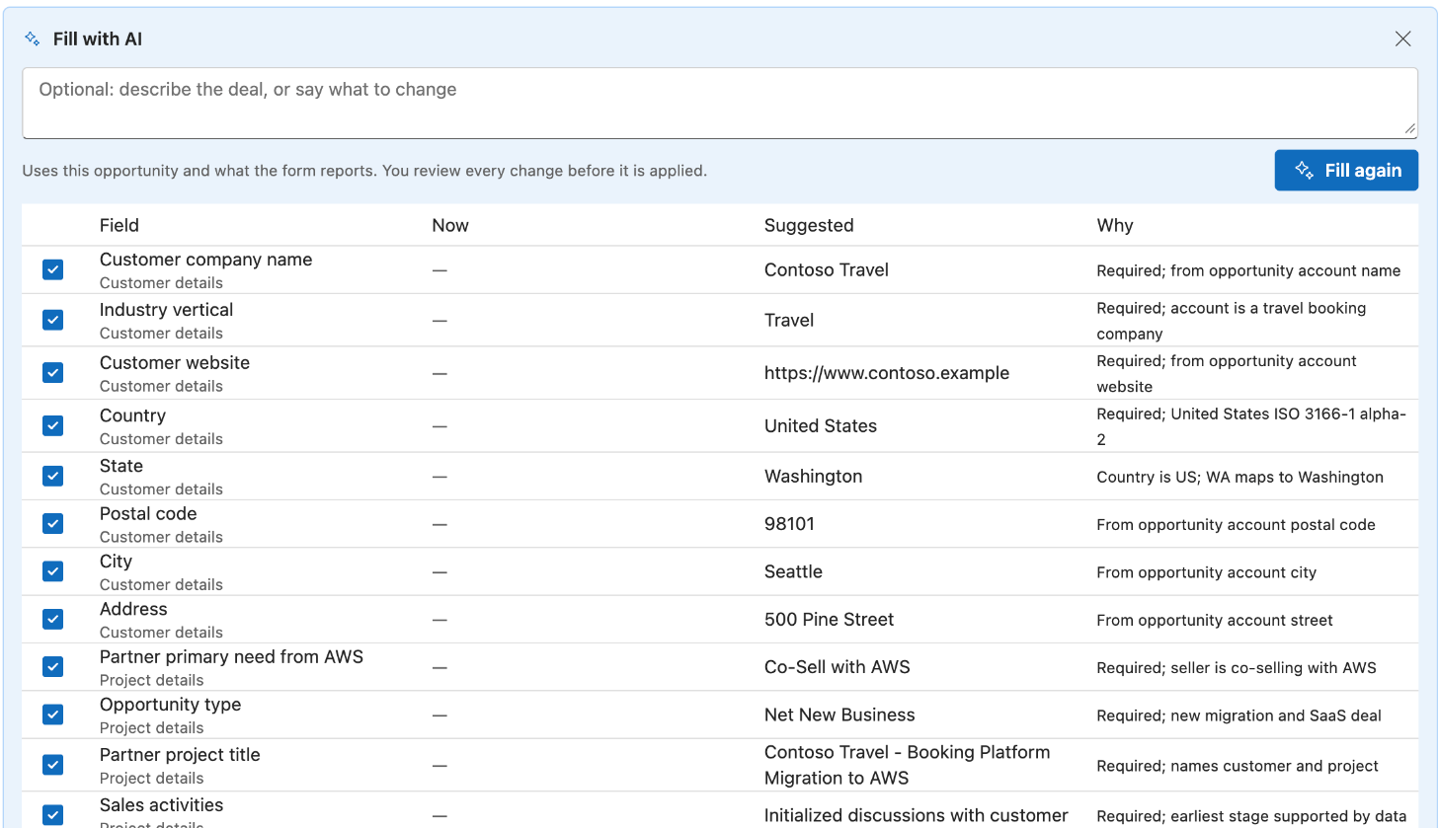Click suggested value Net New Business
The image size is (1438, 828).
(839, 715)
